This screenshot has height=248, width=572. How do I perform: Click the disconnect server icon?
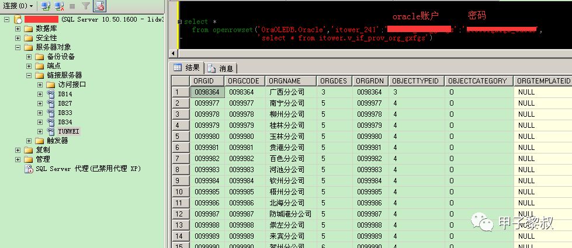tap(59, 6)
